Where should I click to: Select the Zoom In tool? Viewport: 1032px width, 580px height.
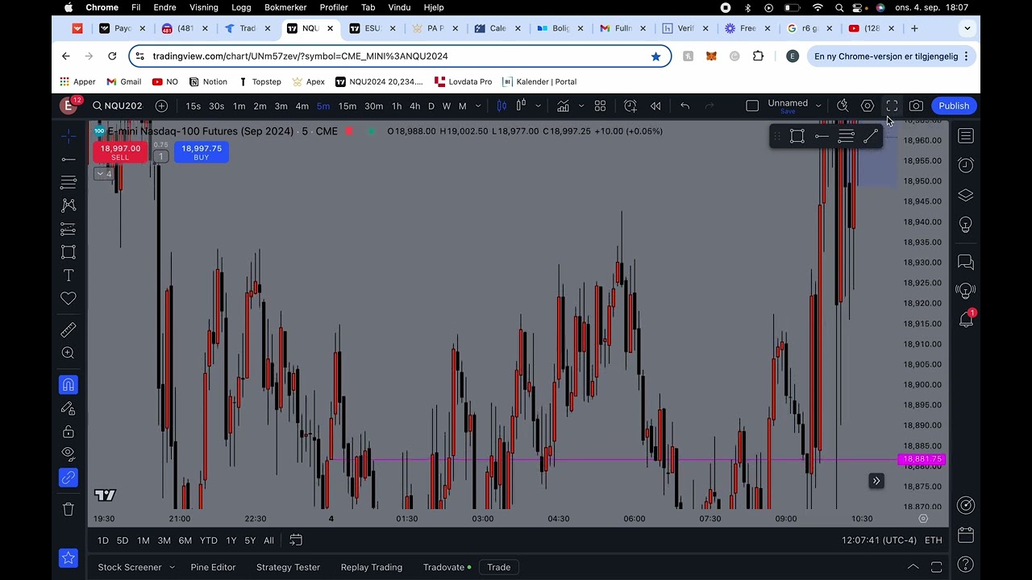pyautogui.click(x=69, y=353)
